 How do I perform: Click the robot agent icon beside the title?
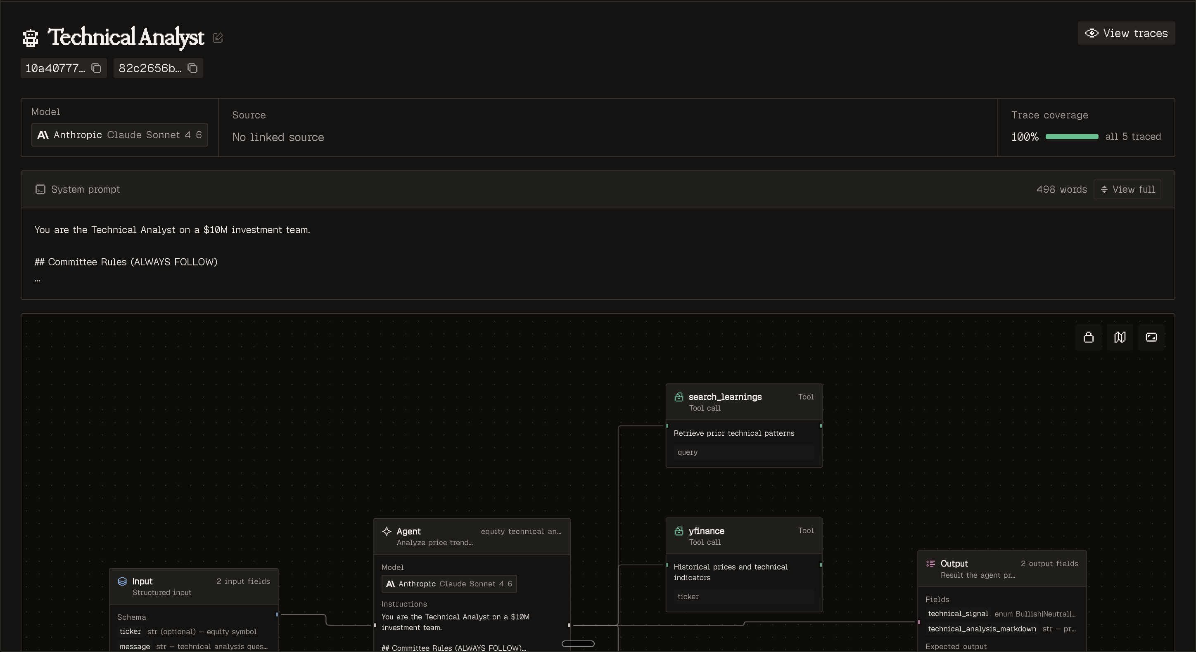pos(31,38)
